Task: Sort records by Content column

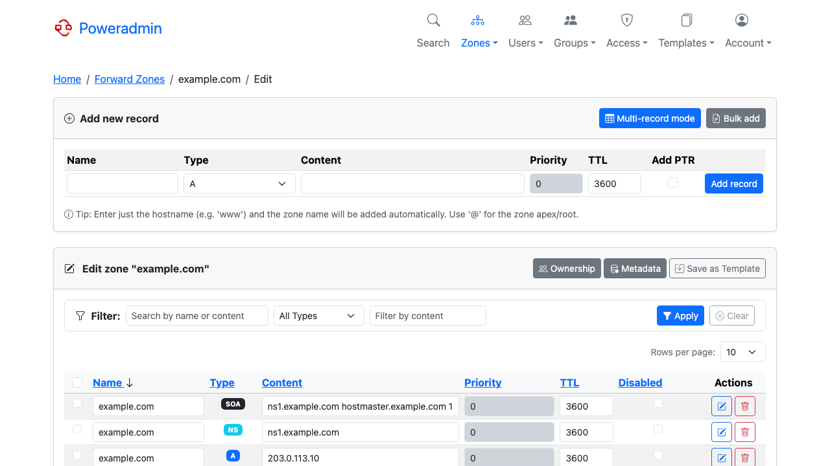Action: pyautogui.click(x=282, y=383)
